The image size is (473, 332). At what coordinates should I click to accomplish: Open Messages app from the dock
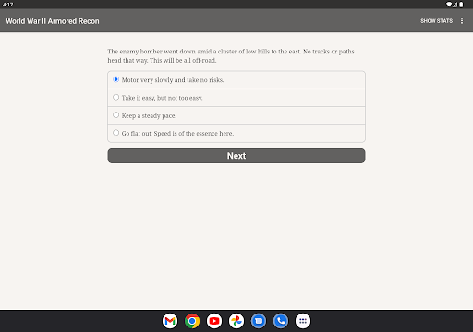259,321
